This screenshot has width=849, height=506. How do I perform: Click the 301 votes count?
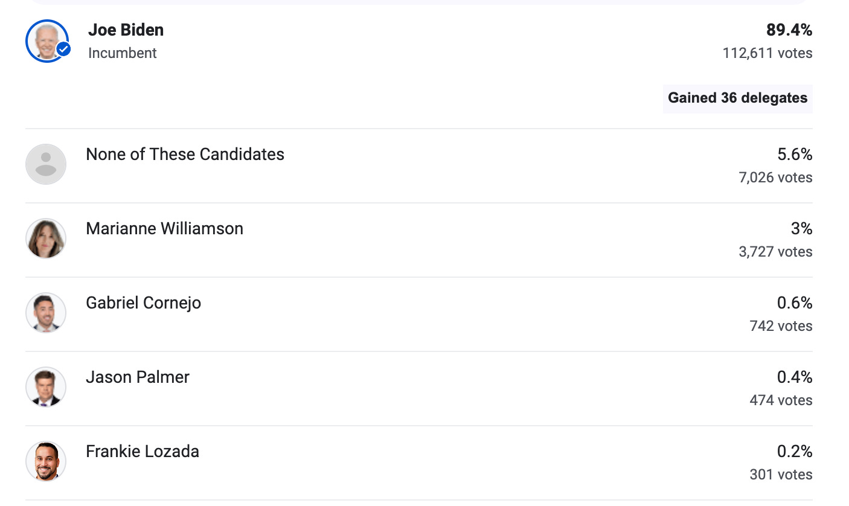[x=781, y=475]
